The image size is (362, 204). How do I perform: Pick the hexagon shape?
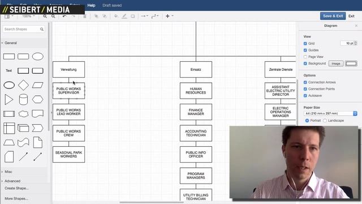click(x=38, y=100)
